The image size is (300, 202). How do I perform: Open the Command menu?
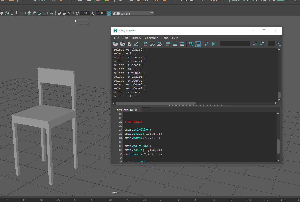(151, 38)
